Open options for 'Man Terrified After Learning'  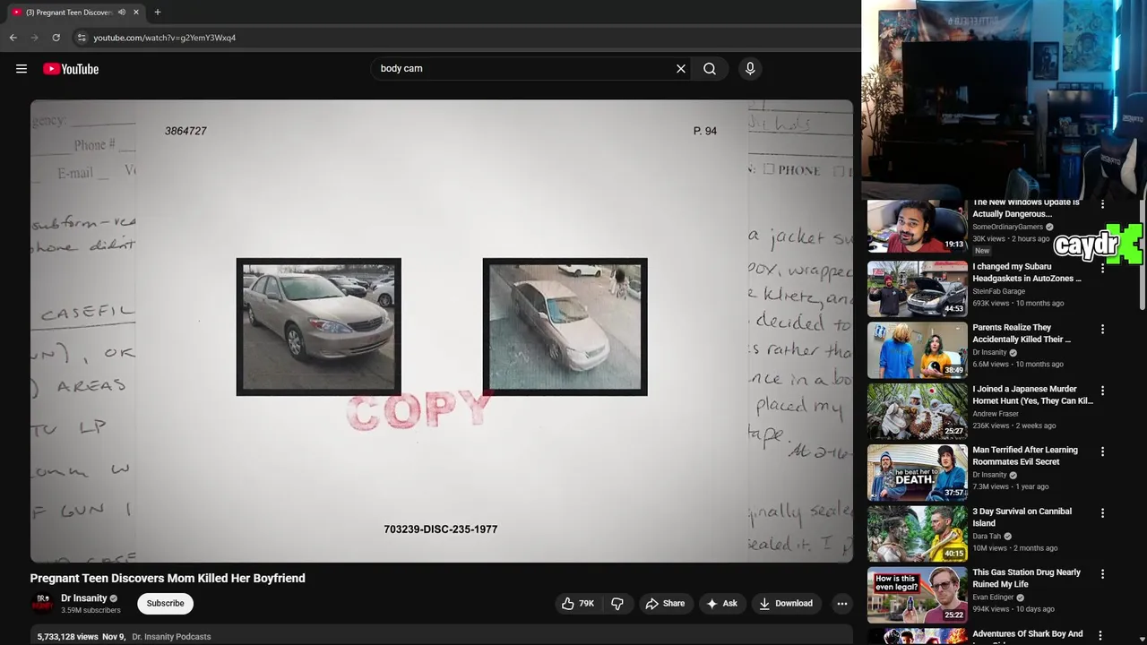coord(1103,451)
